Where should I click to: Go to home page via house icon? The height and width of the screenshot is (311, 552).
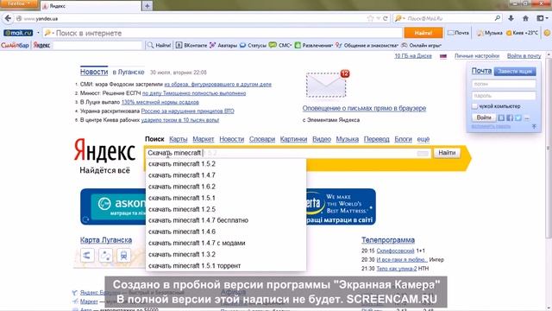pyautogui.click(x=525, y=18)
